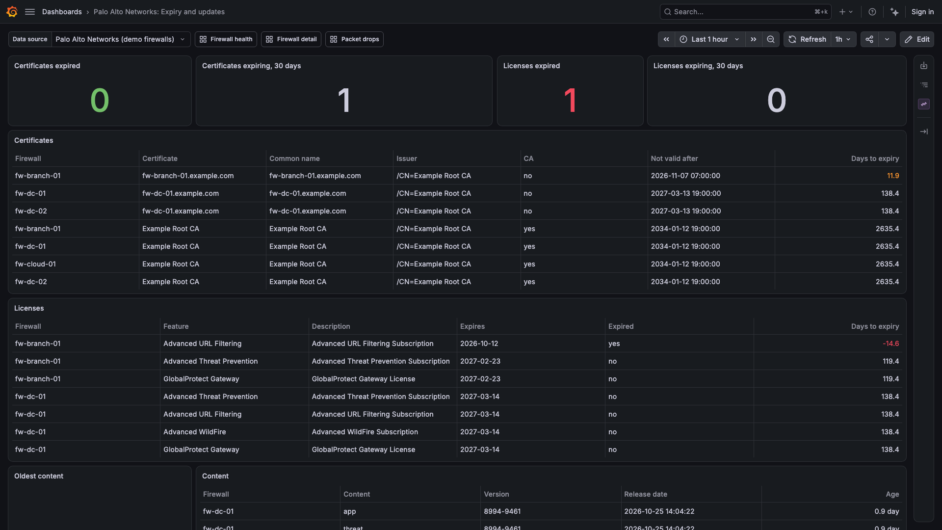Click the Edit dashboard button
Viewport: 942px width, 530px height.
pos(917,39)
